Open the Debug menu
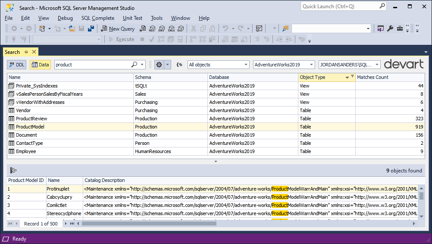This screenshot has height=244, width=432. coord(65,18)
